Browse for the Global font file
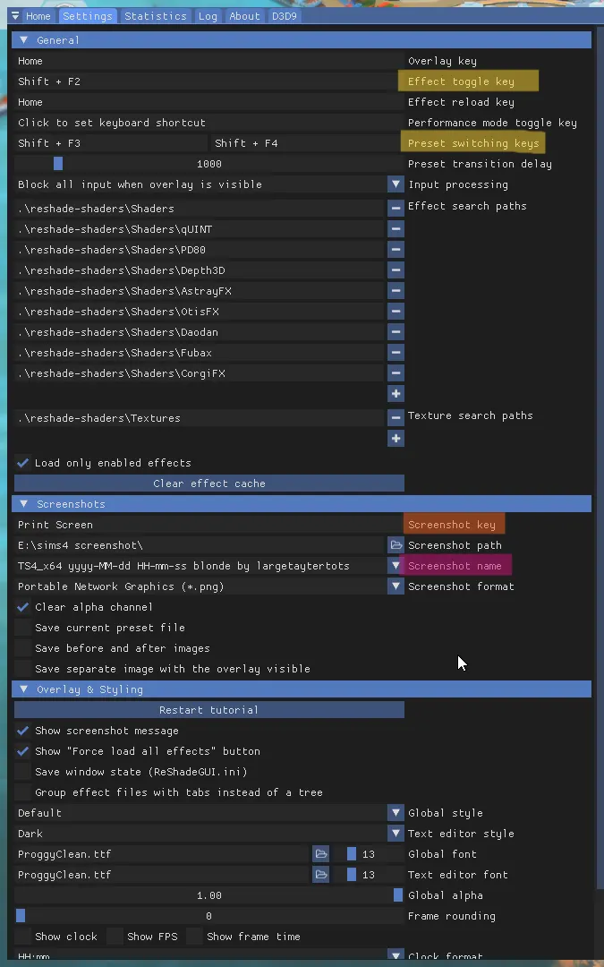 (x=320, y=854)
